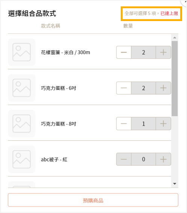Select quantity field of 巧克力蛋糕 - 6吋
This screenshot has height=213, width=187.
point(144,88)
